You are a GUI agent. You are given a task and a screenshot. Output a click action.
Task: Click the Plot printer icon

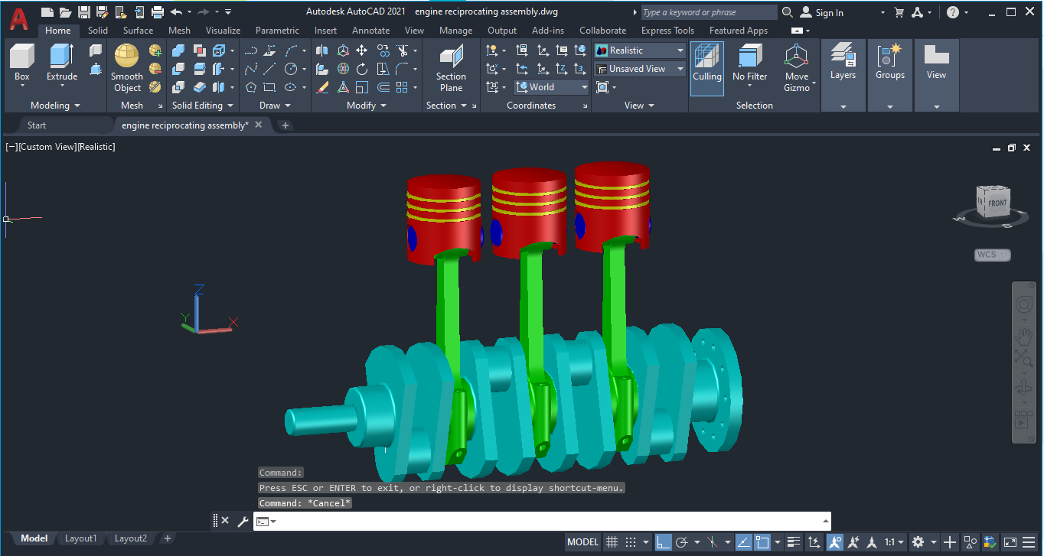pos(158,11)
